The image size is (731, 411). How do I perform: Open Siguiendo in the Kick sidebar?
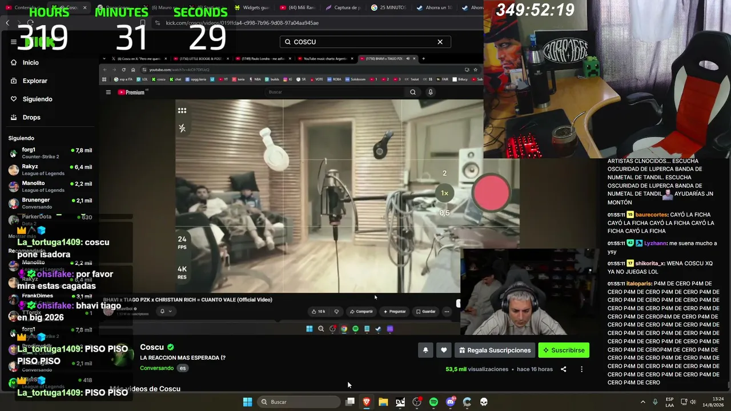[31, 99]
